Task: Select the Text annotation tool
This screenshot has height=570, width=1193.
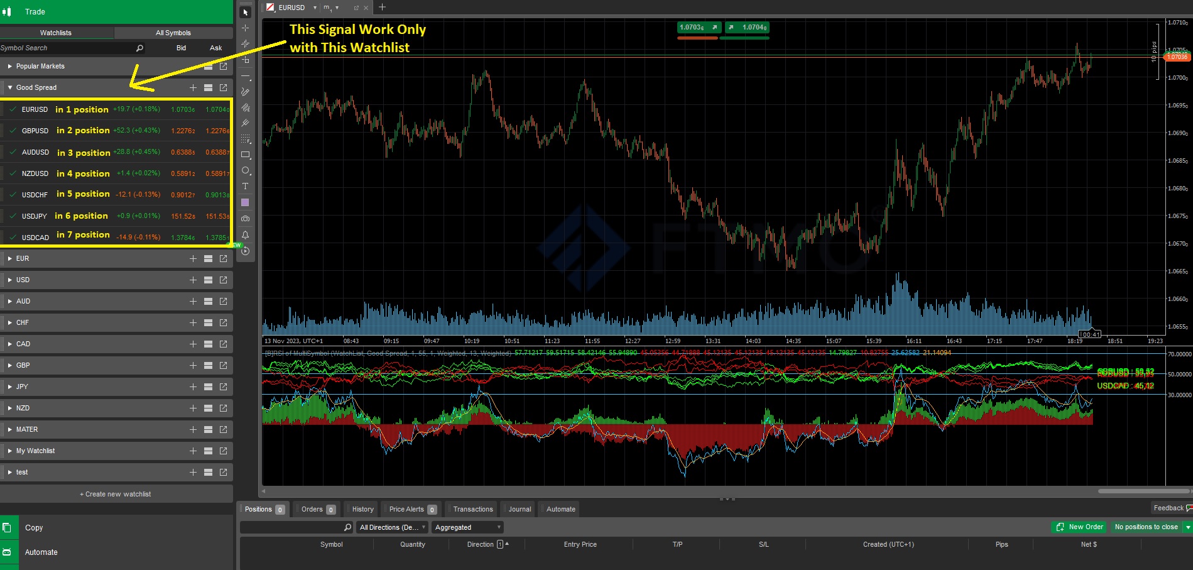Action: point(245,186)
